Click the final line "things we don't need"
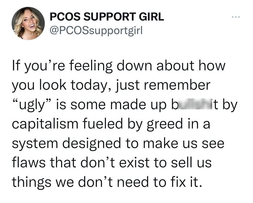The image size is (253, 203). (107, 182)
